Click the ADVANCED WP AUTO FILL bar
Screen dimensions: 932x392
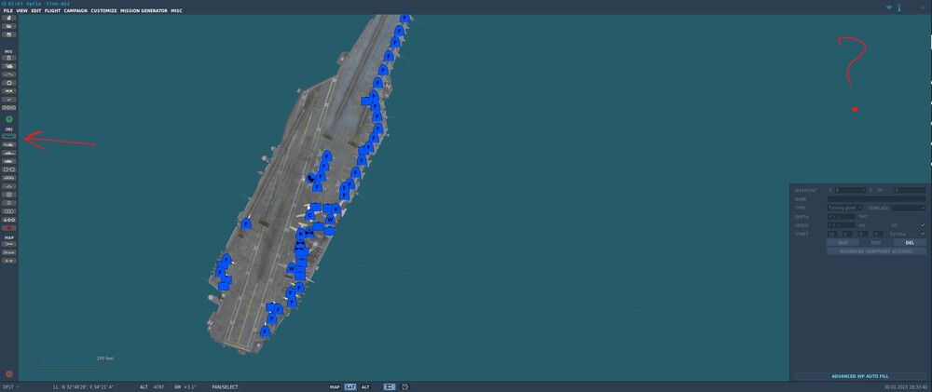(860, 376)
